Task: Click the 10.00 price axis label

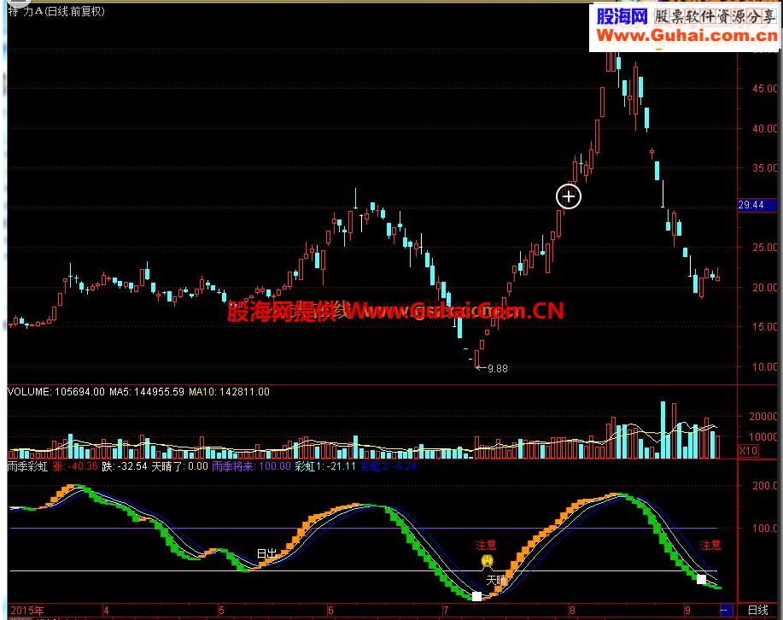Action: (x=765, y=367)
